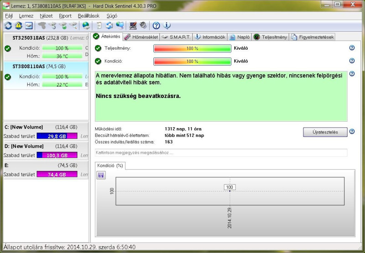The width and height of the screenshot is (365, 253).
Task: Select the Kondíció (%) chart tab
Action: [110, 165]
